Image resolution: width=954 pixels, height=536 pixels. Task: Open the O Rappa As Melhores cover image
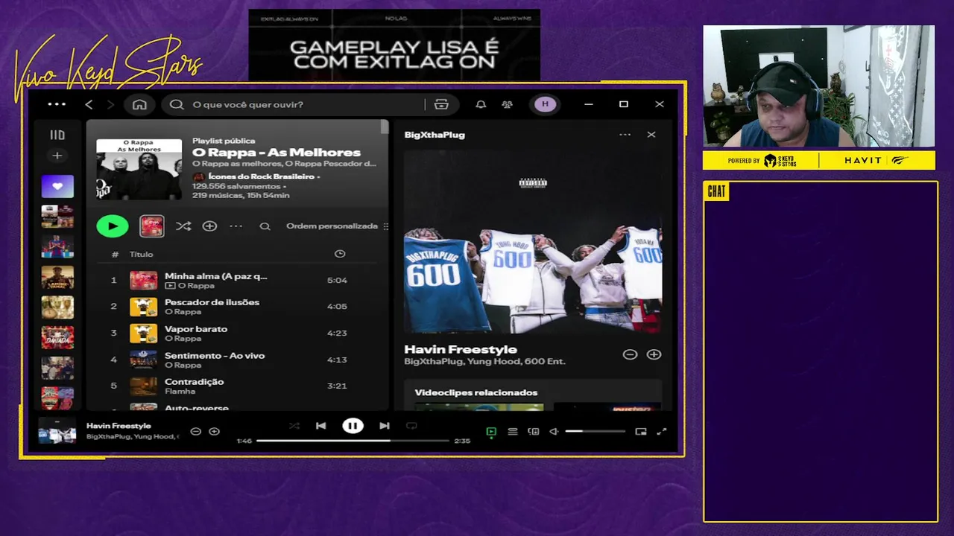coord(139,169)
